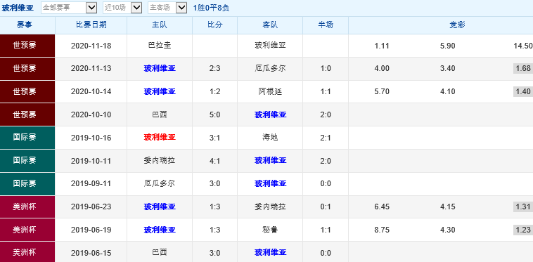
Task: Click the highlighted odds 1.40
Action: 522,91
